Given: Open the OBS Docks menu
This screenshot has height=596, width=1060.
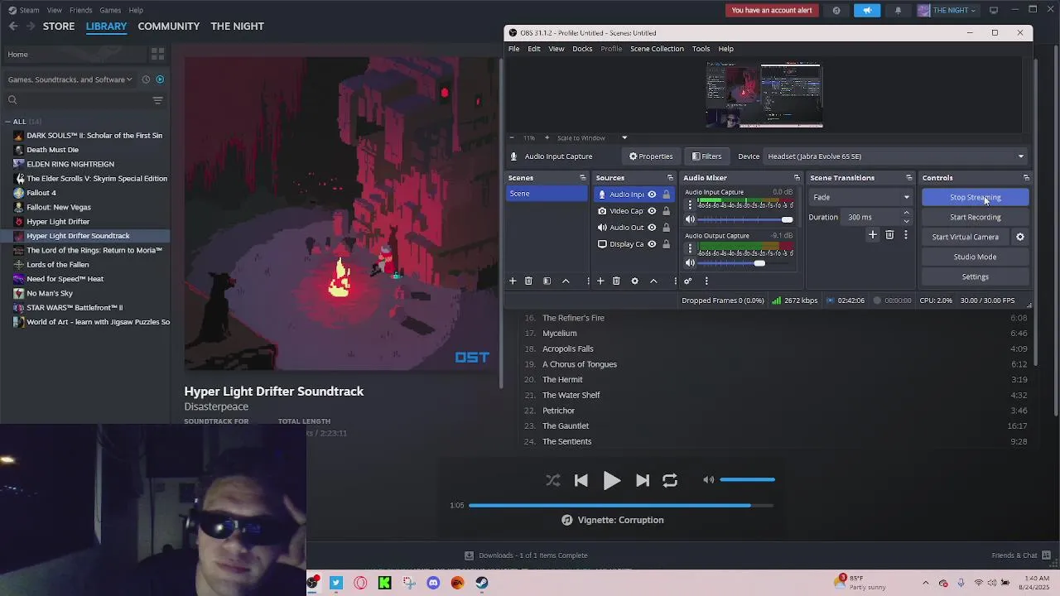Looking at the screenshot, I should (582, 49).
